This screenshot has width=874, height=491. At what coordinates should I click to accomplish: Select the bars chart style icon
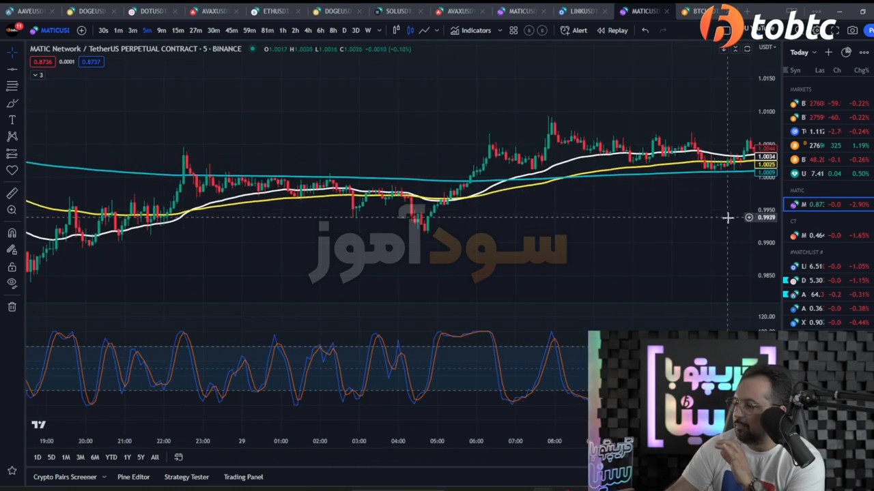point(396,30)
